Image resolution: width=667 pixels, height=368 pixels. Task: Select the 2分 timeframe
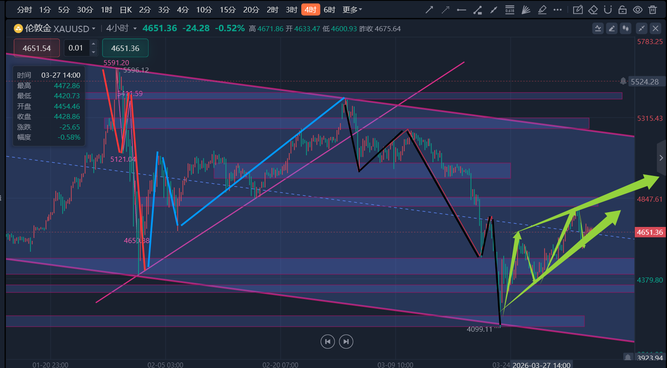click(x=144, y=10)
